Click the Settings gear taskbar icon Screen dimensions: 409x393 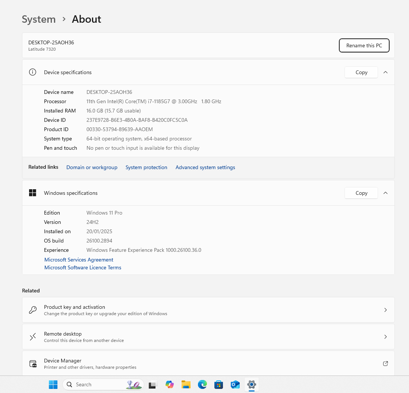[252, 384]
